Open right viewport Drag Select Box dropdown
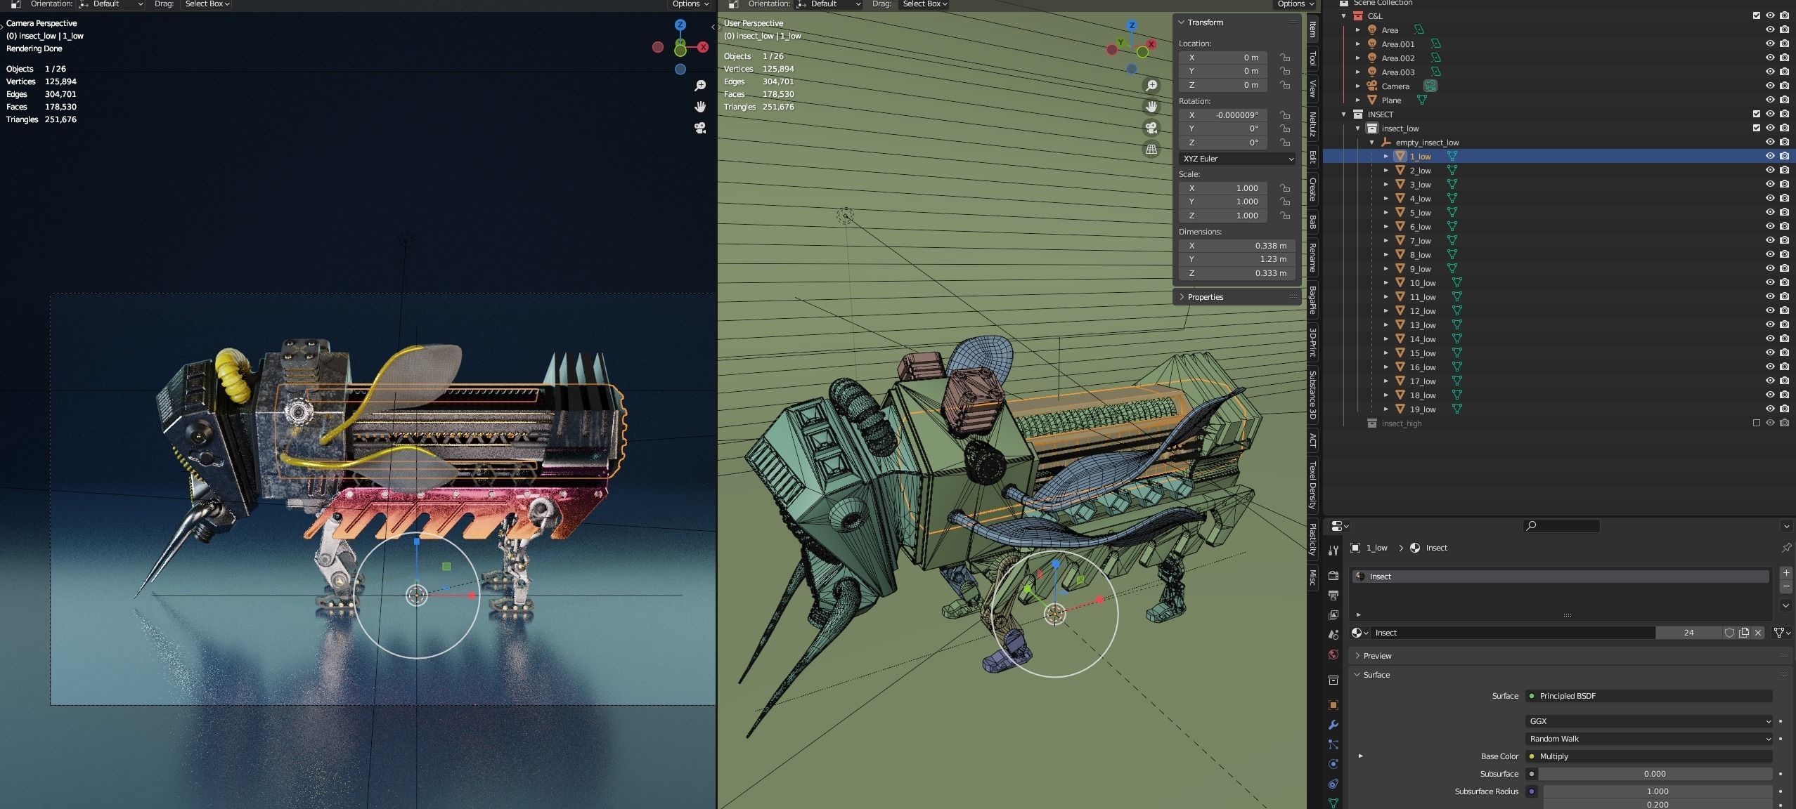The height and width of the screenshot is (809, 1796). (924, 4)
